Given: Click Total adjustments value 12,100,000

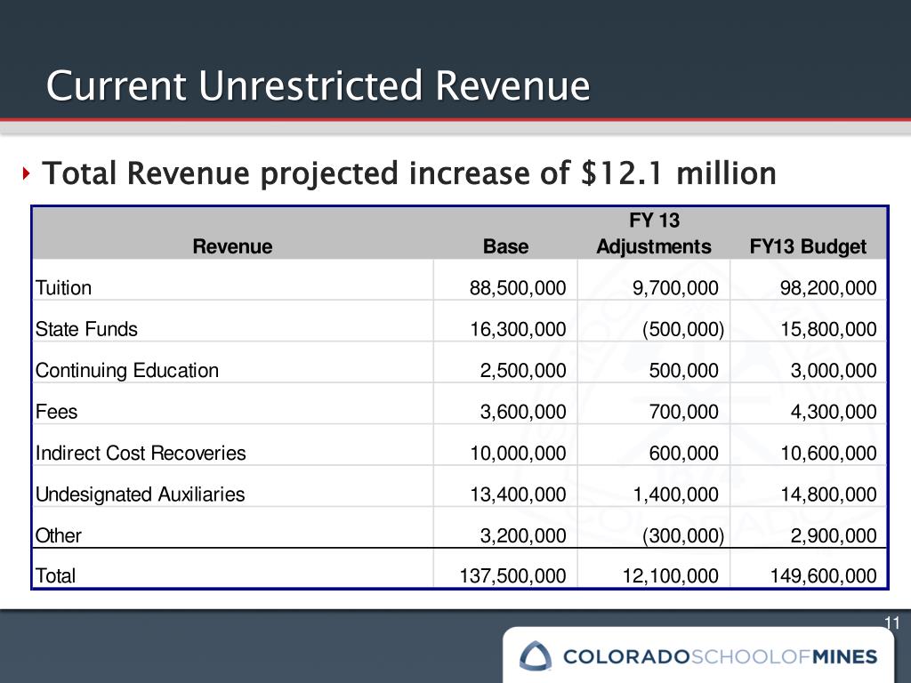Looking at the screenshot, I should (671, 575).
